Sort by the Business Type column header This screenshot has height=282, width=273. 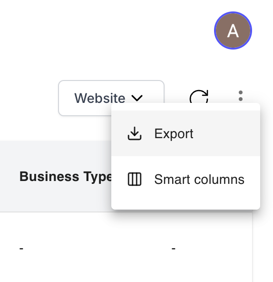tap(66, 177)
